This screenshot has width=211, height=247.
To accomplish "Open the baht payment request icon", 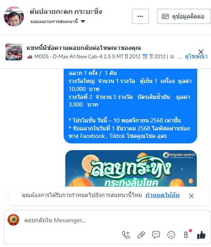I will (x=186, y=235).
